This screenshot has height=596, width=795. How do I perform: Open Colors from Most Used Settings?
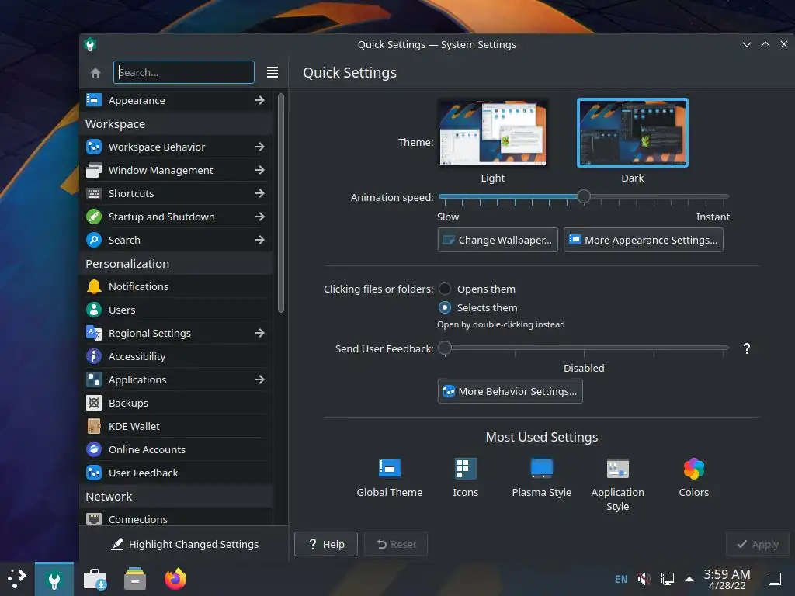pos(693,478)
